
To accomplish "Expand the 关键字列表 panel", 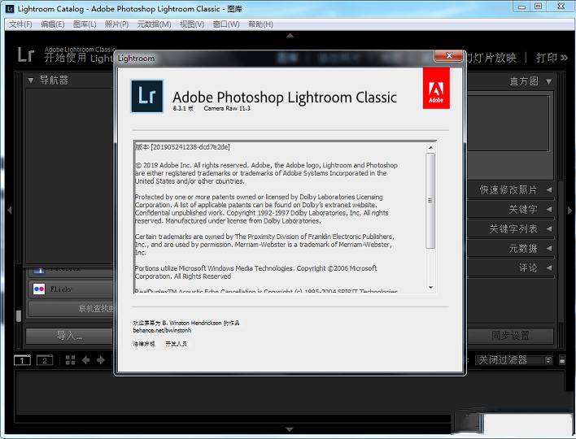I will pyautogui.click(x=549, y=228).
